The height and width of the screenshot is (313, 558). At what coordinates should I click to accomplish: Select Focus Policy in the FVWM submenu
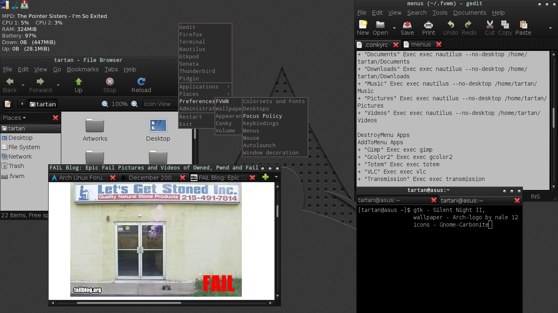coord(275,116)
